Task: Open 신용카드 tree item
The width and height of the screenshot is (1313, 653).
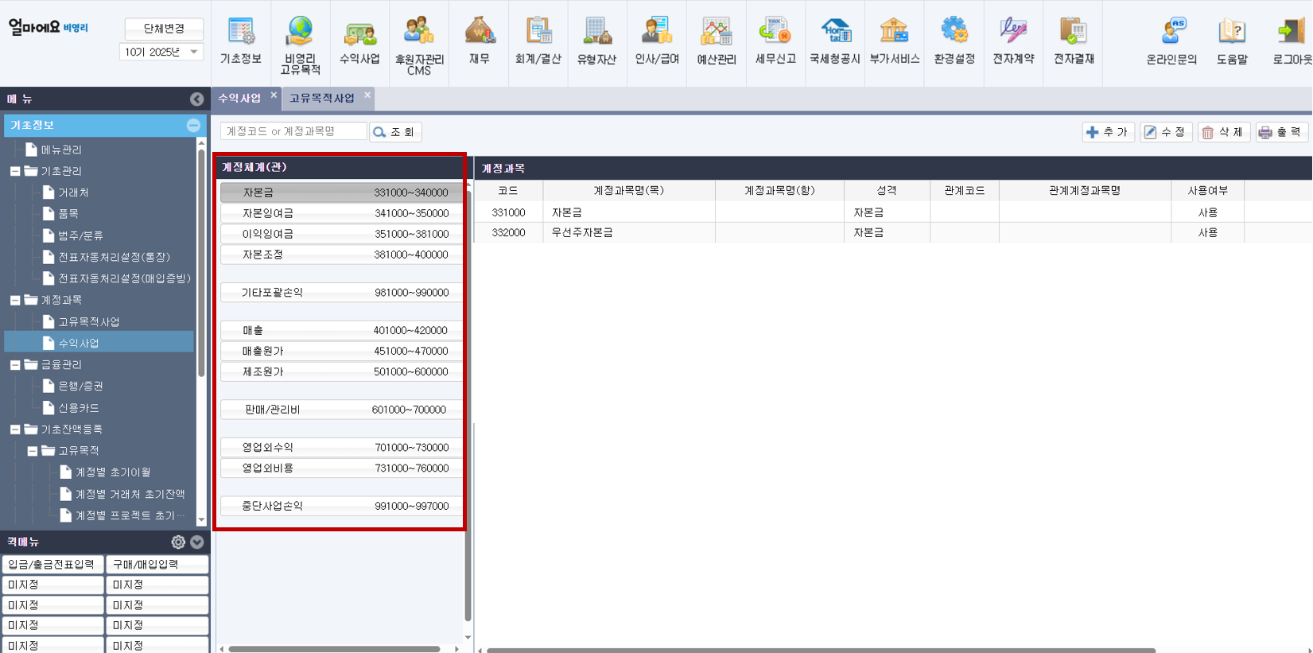Action: pos(78,407)
